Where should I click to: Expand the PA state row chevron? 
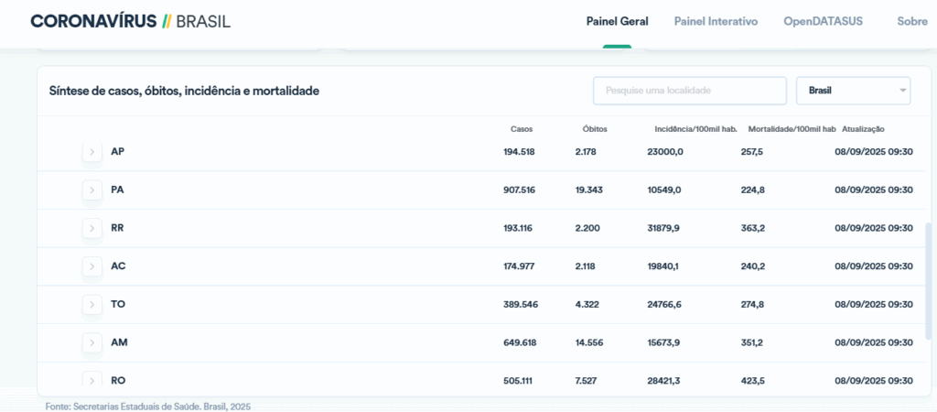pos(92,190)
